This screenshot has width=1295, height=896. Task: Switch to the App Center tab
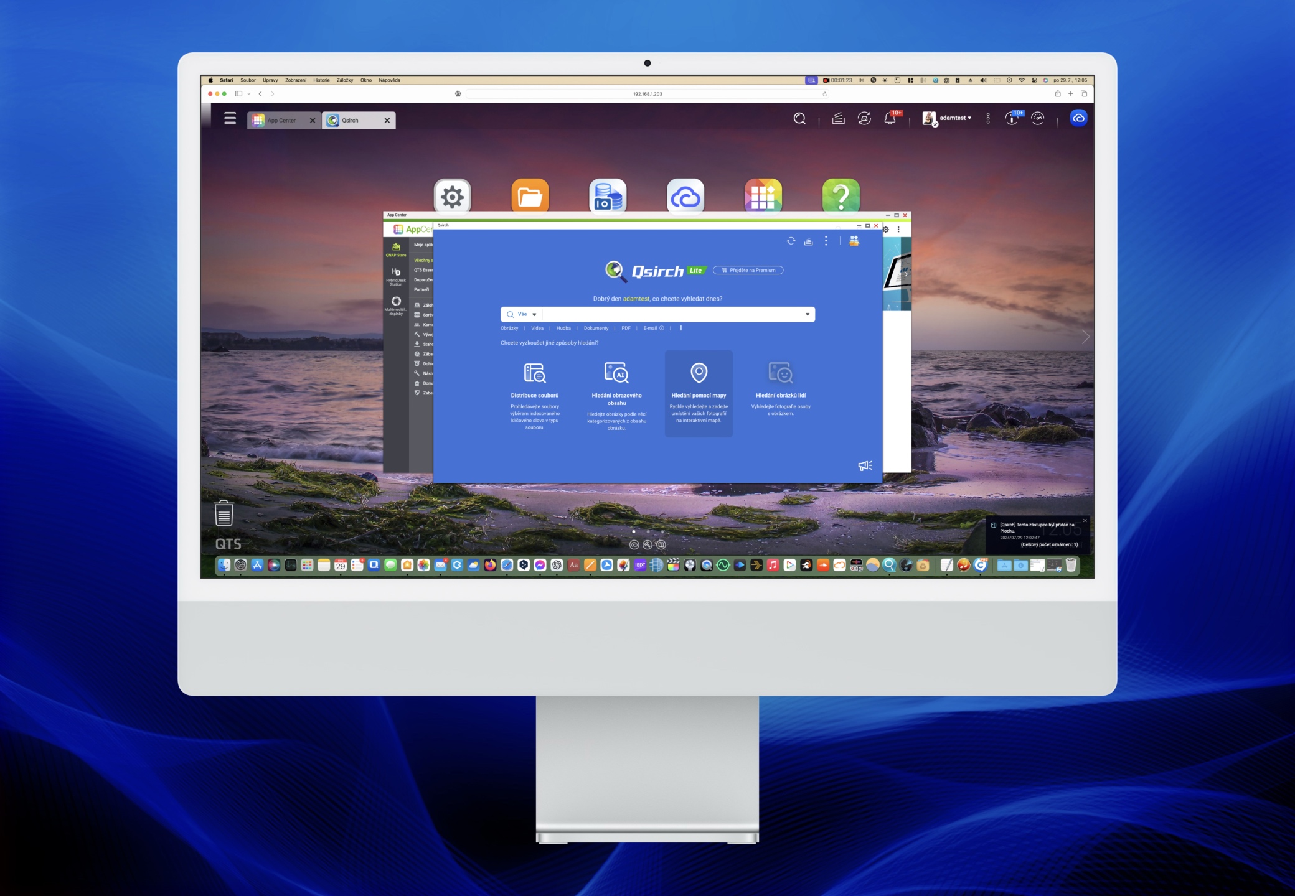tap(281, 120)
